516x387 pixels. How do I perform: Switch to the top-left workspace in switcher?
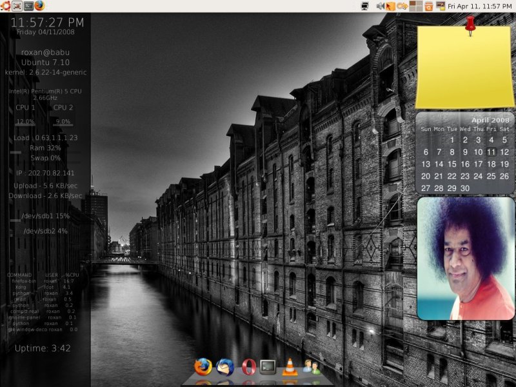point(412,3)
